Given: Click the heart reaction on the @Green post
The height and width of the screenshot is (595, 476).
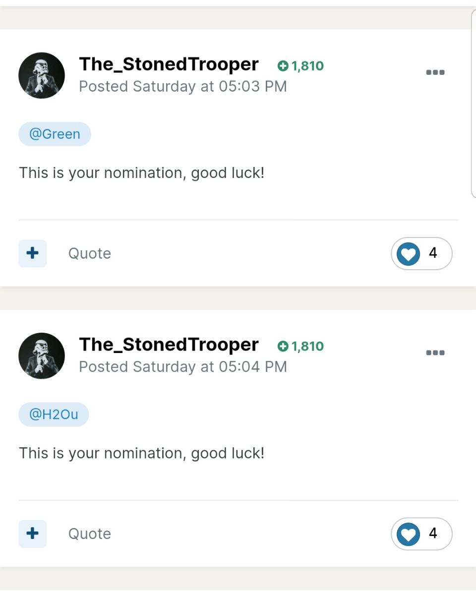Looking at the screenshot, I should [x=408, y=254].
